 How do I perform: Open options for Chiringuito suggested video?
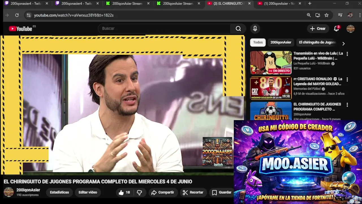[347, 105]
